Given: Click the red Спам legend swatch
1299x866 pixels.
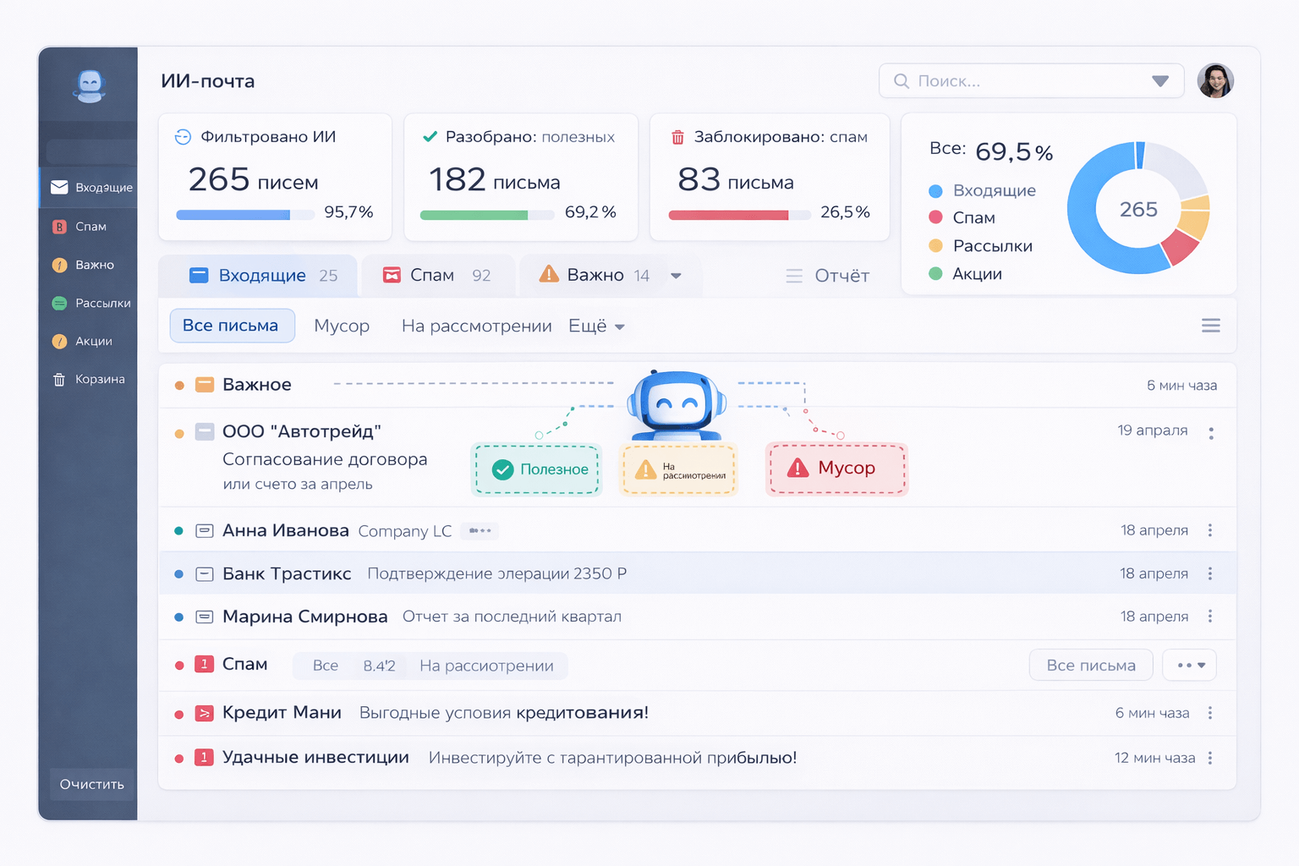Looking at the screenshot, I should pyautogui.click(x=935, y=218).
